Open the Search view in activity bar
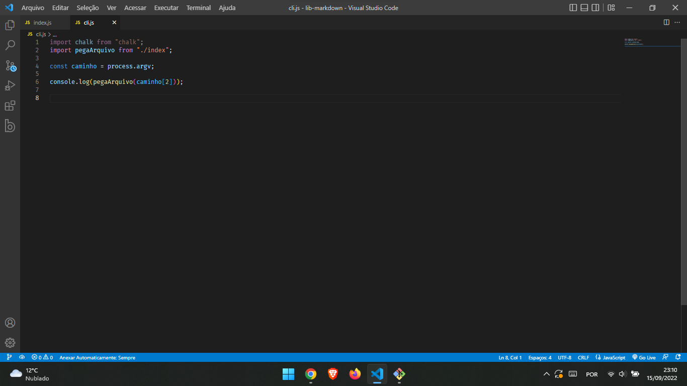This screenshot has height=386, width=687. pos(10,45)
